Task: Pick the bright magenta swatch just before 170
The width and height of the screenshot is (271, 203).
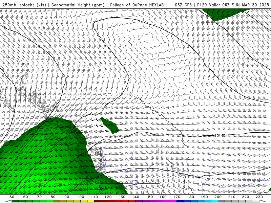Action: pyautogui.click(x=173, y=201)
